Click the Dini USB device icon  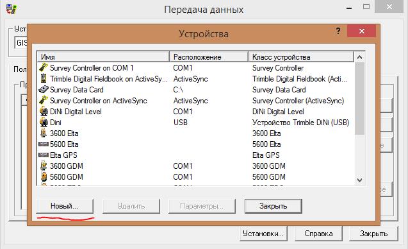pos(44,123)
